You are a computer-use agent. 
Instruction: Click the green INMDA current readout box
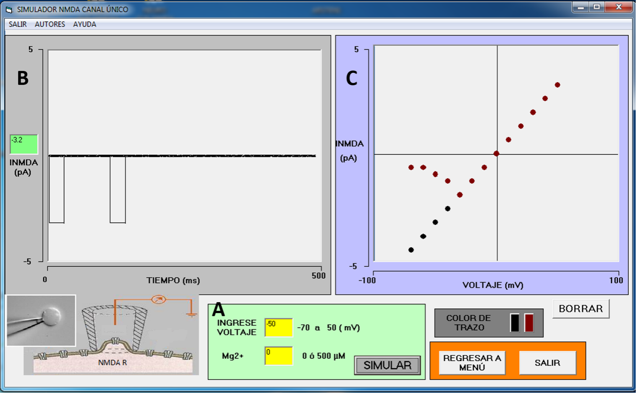[x=24, y=144]
